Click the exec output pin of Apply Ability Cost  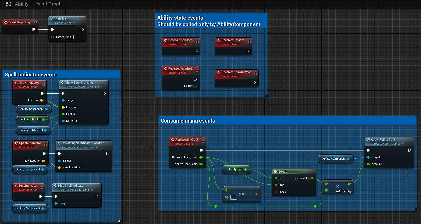coord(410,150)
